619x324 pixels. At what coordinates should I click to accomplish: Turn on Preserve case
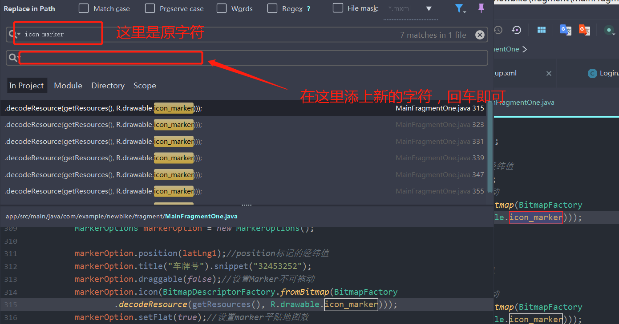[150, 8]
